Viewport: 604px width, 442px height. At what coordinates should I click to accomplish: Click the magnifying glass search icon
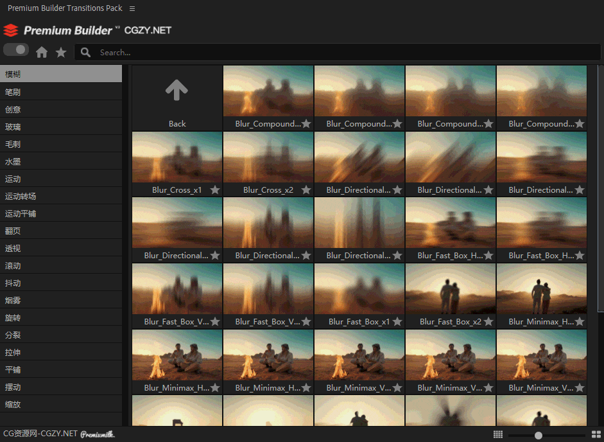click(x=85, y=52)
